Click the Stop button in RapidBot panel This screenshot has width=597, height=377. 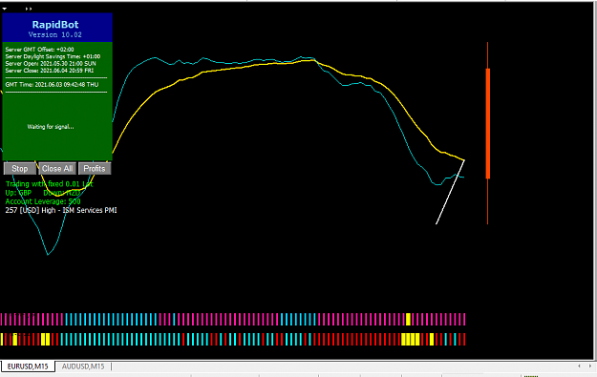click(20, 169)
